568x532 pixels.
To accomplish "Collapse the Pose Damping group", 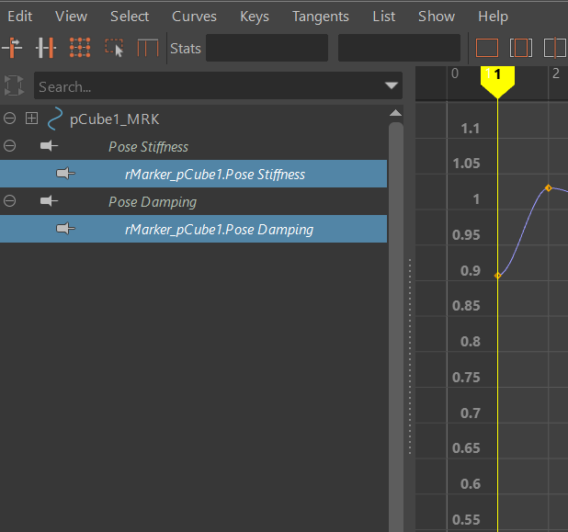I will [10, 201].
